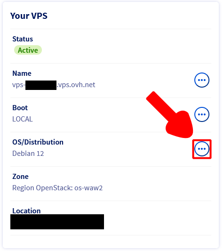Image resolution: width=224 pixels, height=251 pixels.
Task: Open the OS/Distribution ellipsis menu
Action: [201, 149]
